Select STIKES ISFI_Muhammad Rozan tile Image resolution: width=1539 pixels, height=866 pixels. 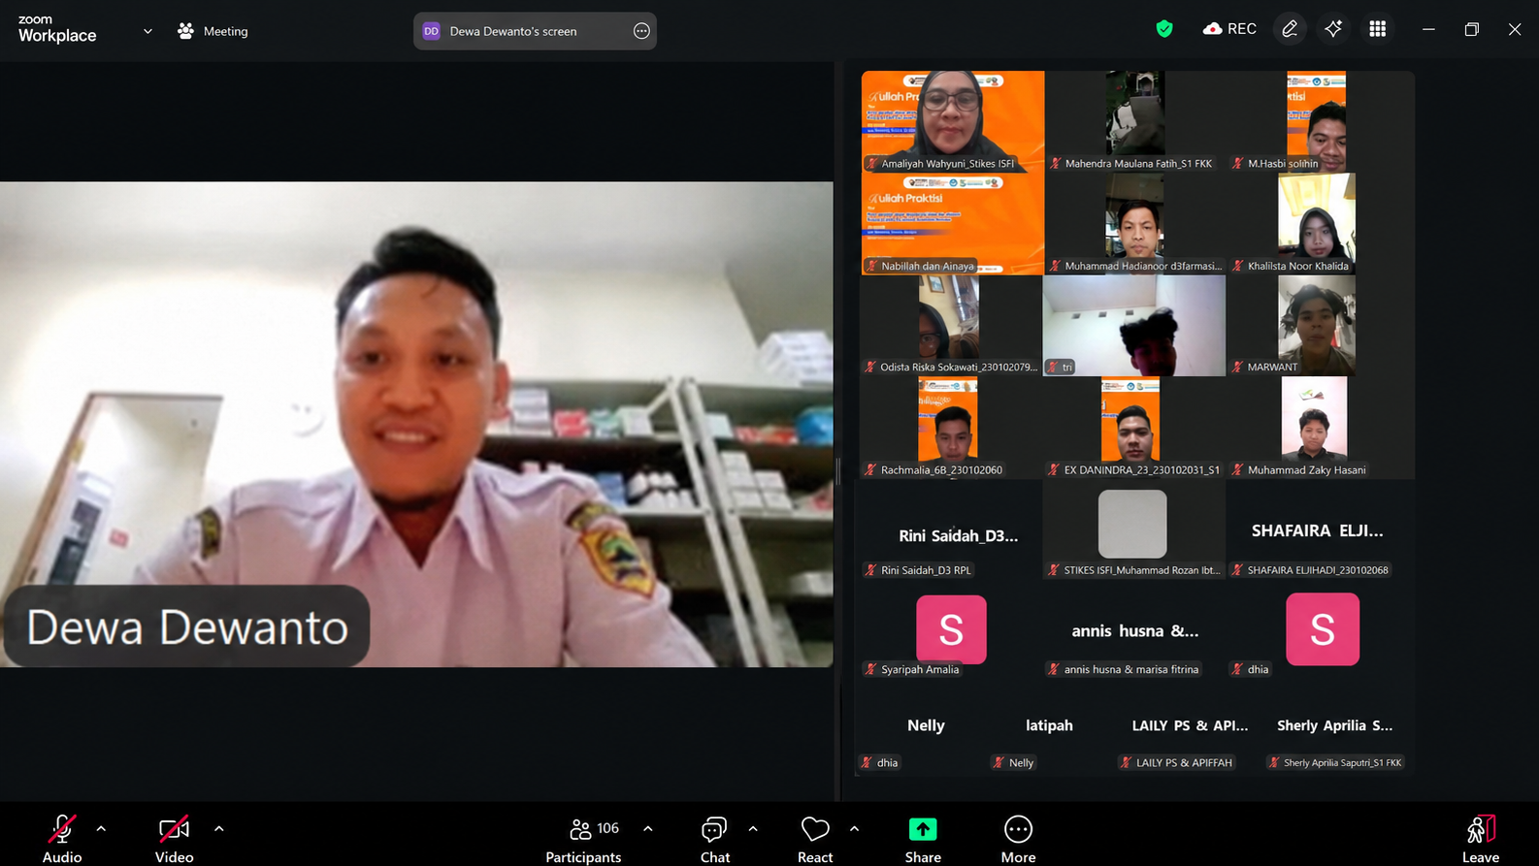(x=1134, y=530)
